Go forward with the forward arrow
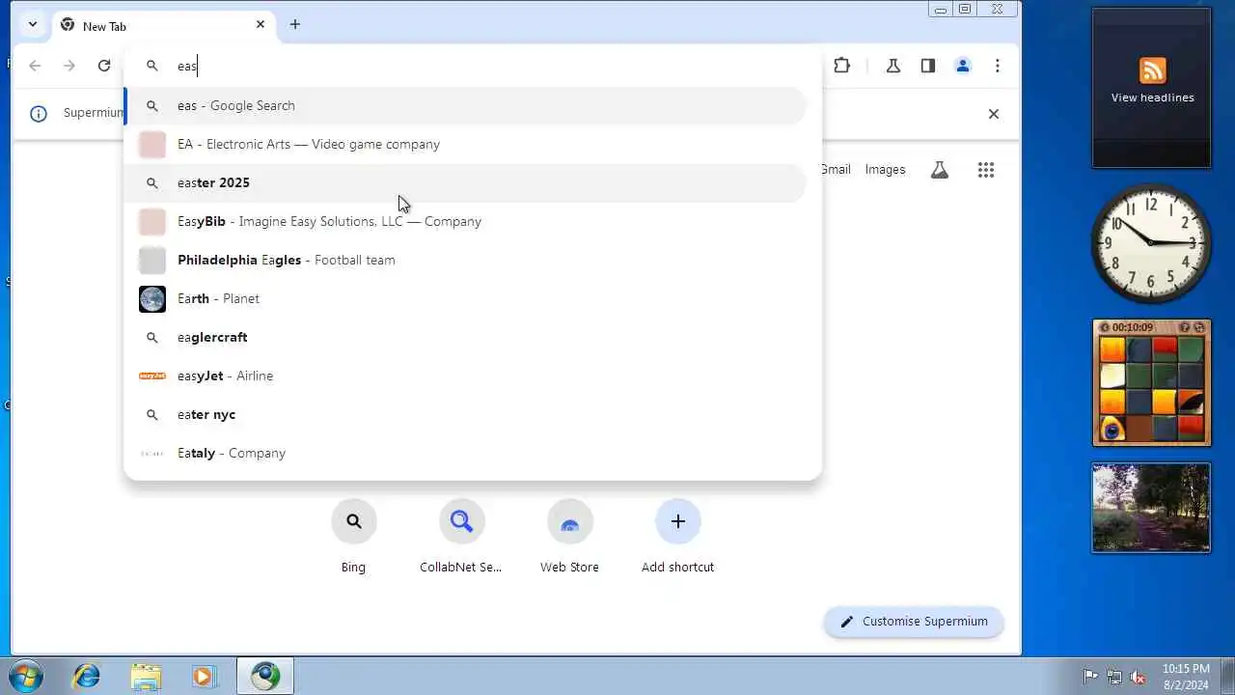Image resolution: width=1235 pixels, height=695 pixels. tap(69, 66)
